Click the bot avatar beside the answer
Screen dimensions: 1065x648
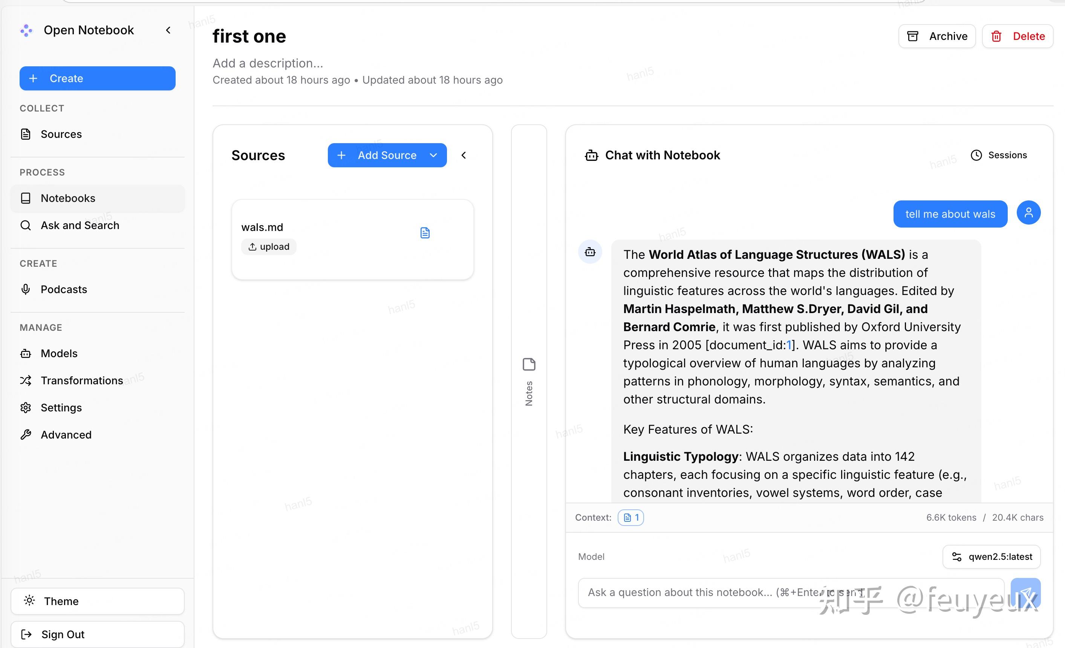590,251
